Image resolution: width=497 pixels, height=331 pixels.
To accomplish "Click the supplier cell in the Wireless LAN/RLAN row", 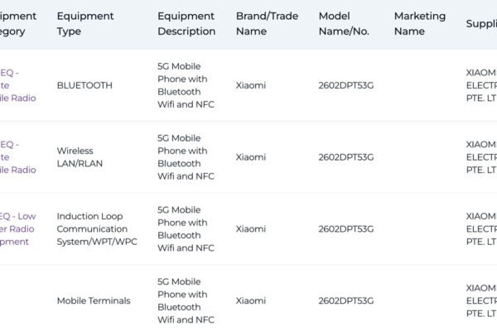I will (x=481, y=157).
